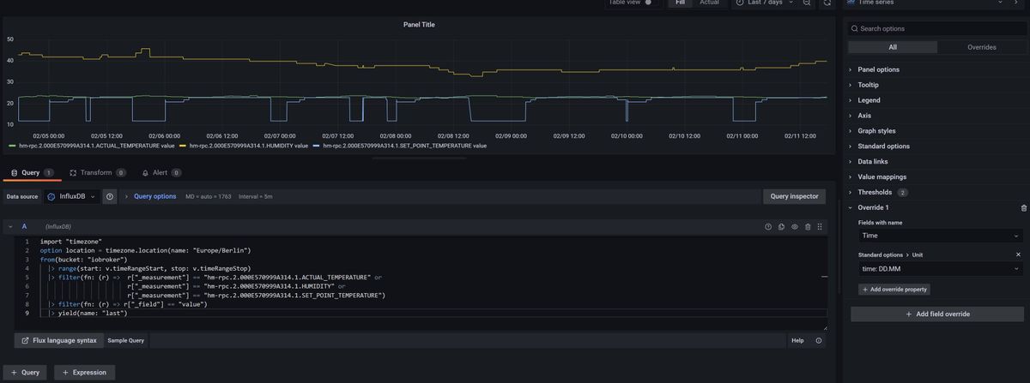Remove the Unit override property with X

point(1019,254)
